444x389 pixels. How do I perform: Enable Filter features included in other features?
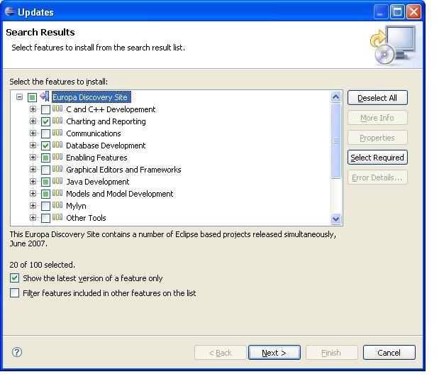[15, 293]
